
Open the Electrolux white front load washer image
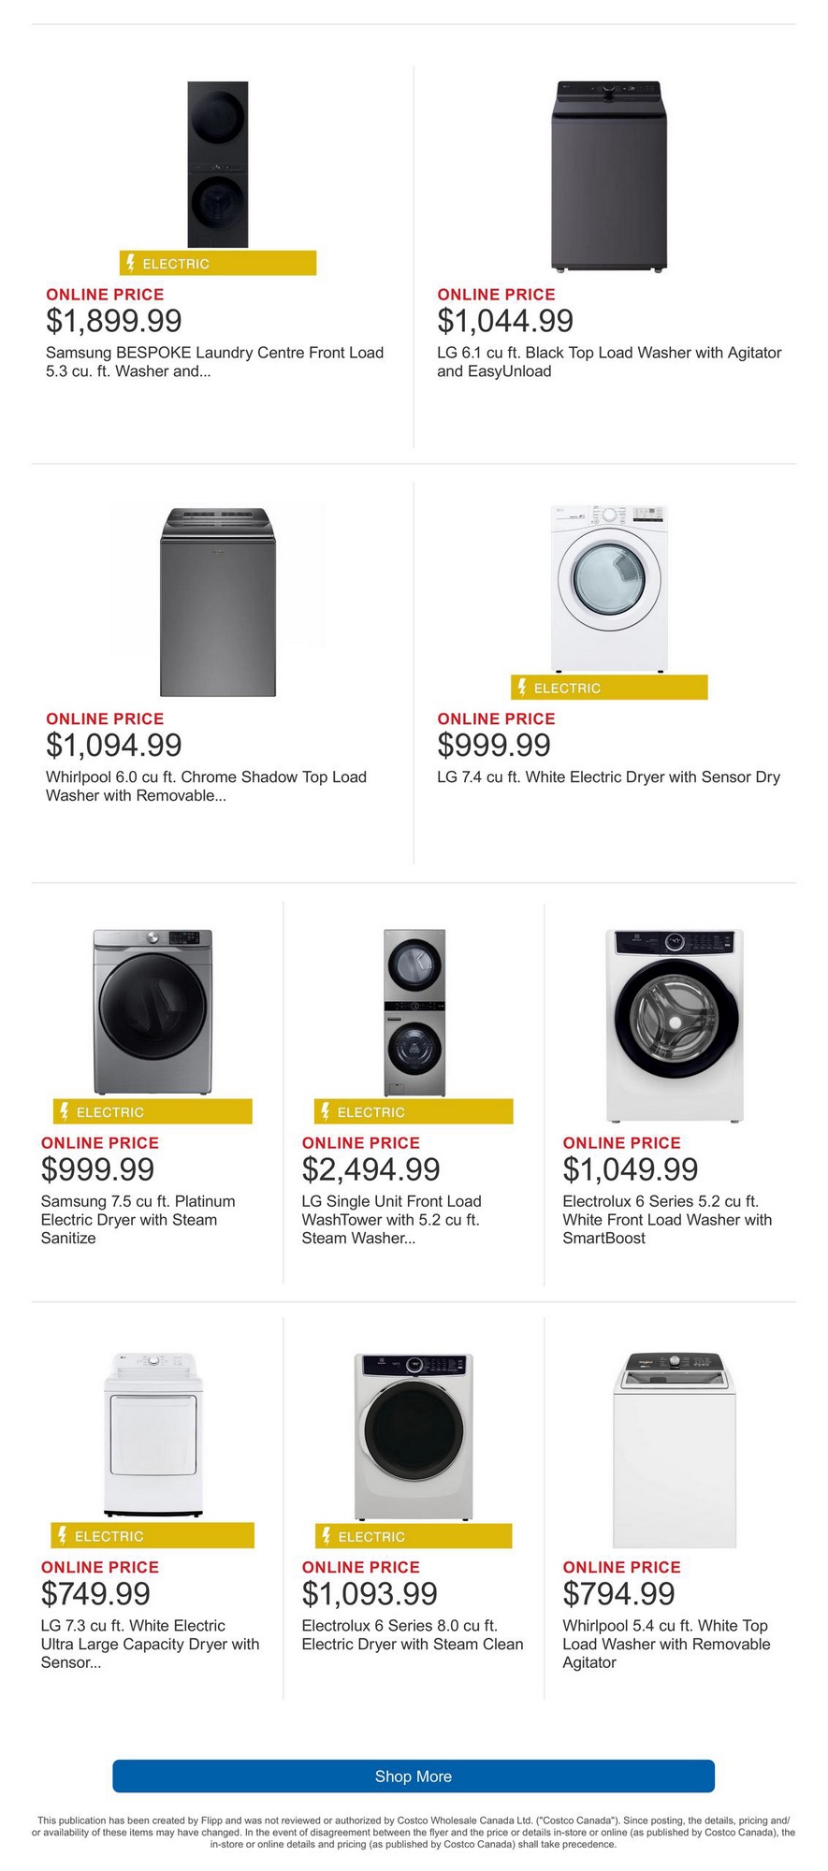point(675,1024)
